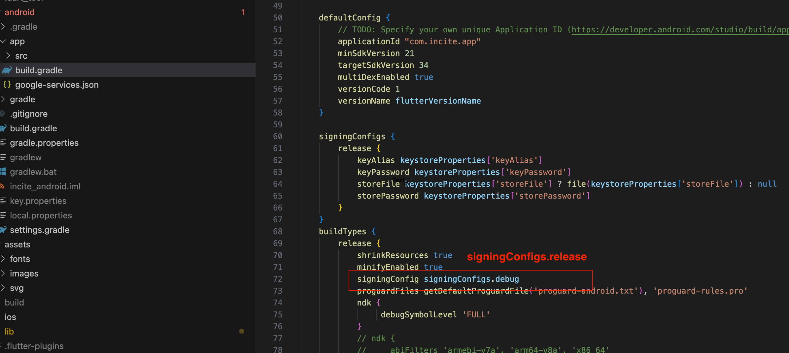Click the lines icon beside key.properties
This screenshot has height=353, width=789.
[3, 201]
